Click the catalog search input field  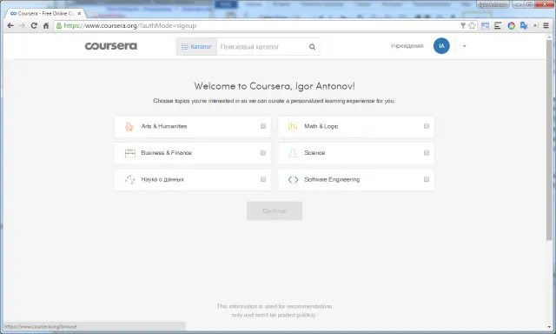pyautogui.click(x=262, y=46)
